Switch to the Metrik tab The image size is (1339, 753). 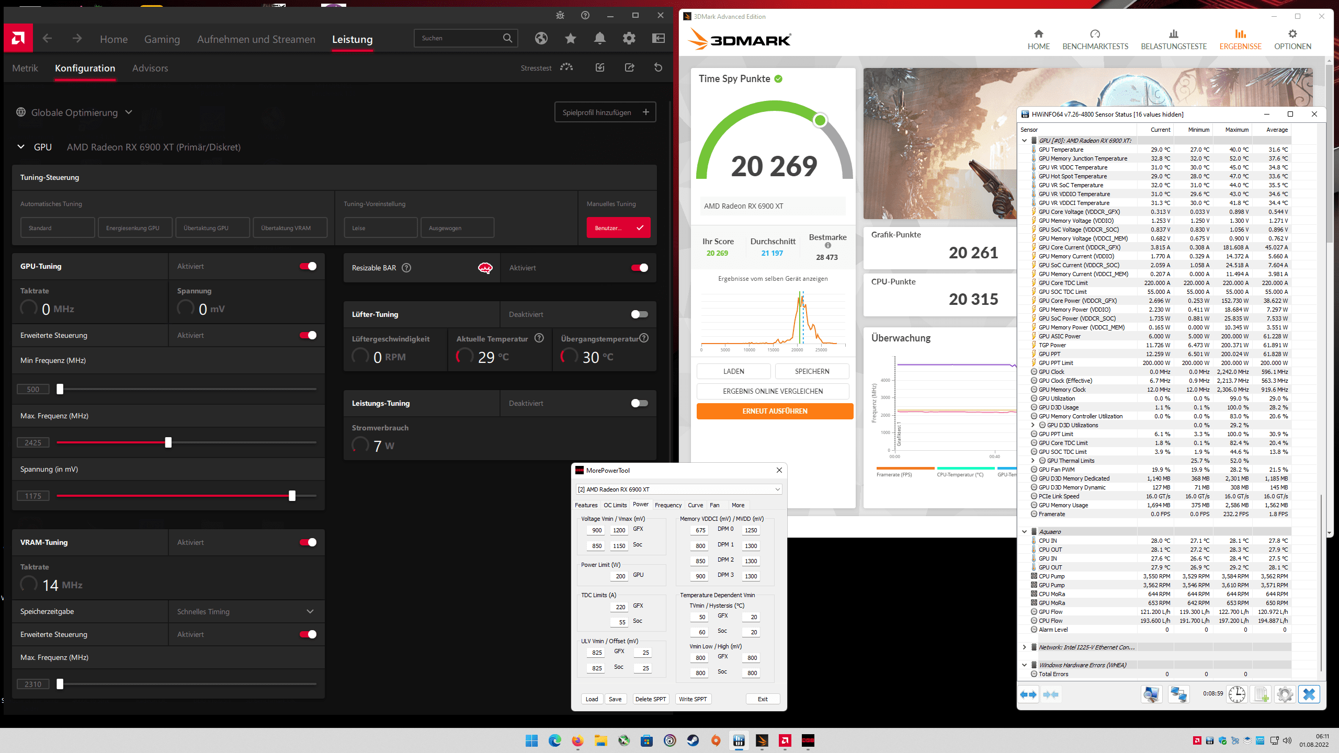pyautogui.click(x=25, y=68)
